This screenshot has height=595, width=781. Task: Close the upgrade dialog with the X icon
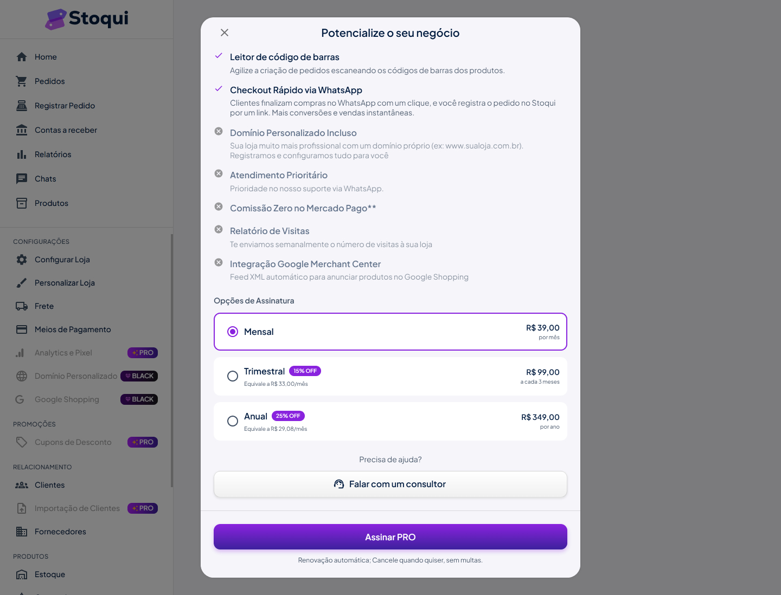(225, 33)
